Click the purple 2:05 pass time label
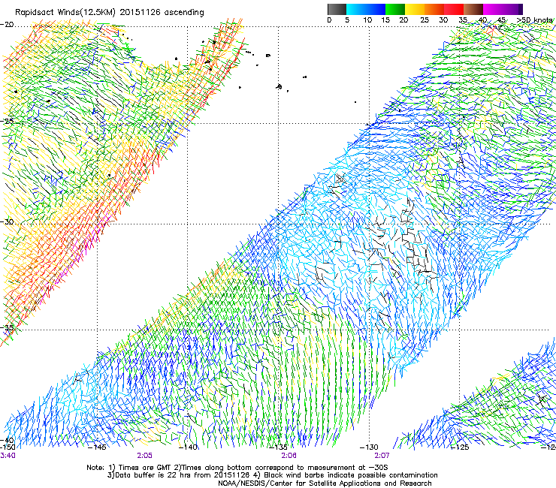The height and width of the screenshot is (488, 556). point(145,456)
